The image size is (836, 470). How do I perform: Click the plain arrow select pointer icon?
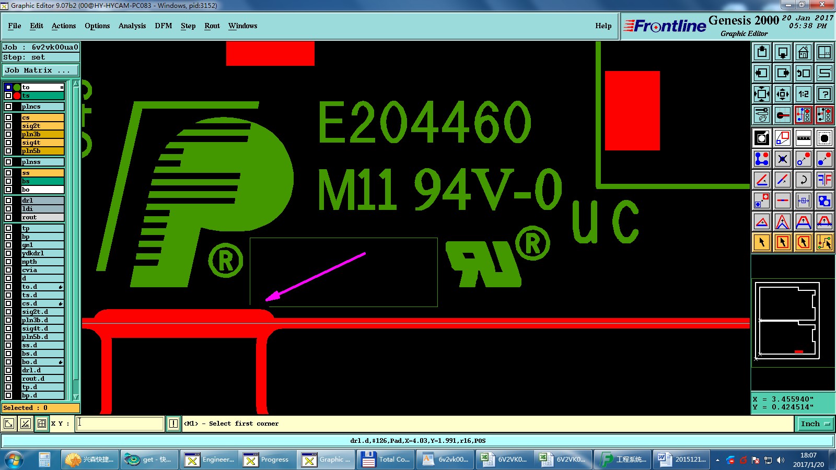(x=762, y=242)
